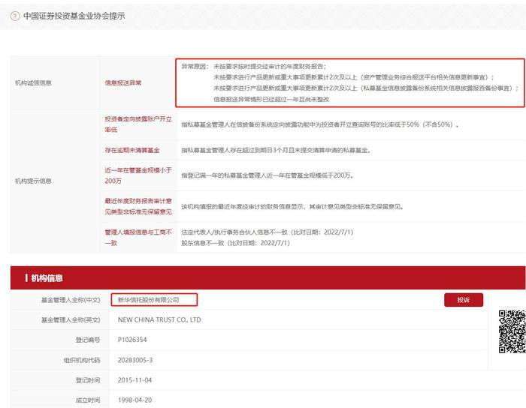Viewport: 526px width, 408px height.
Task: Click the 异常原因 label
Action: tap(195, 66)
